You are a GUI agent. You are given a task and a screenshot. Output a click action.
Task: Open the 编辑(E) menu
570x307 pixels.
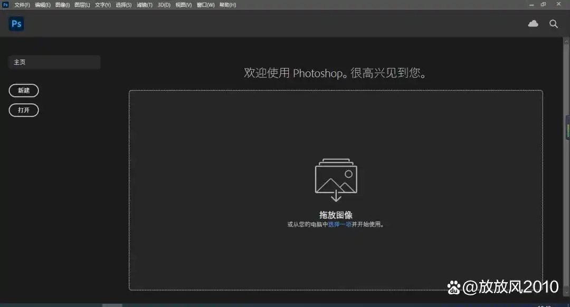[x=43, y=5]
